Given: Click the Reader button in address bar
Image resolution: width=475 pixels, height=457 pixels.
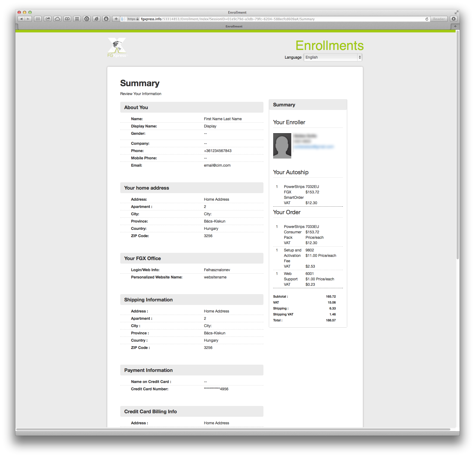Looking at the screenshot, I should pyautogui.click(x=439, y=19).
